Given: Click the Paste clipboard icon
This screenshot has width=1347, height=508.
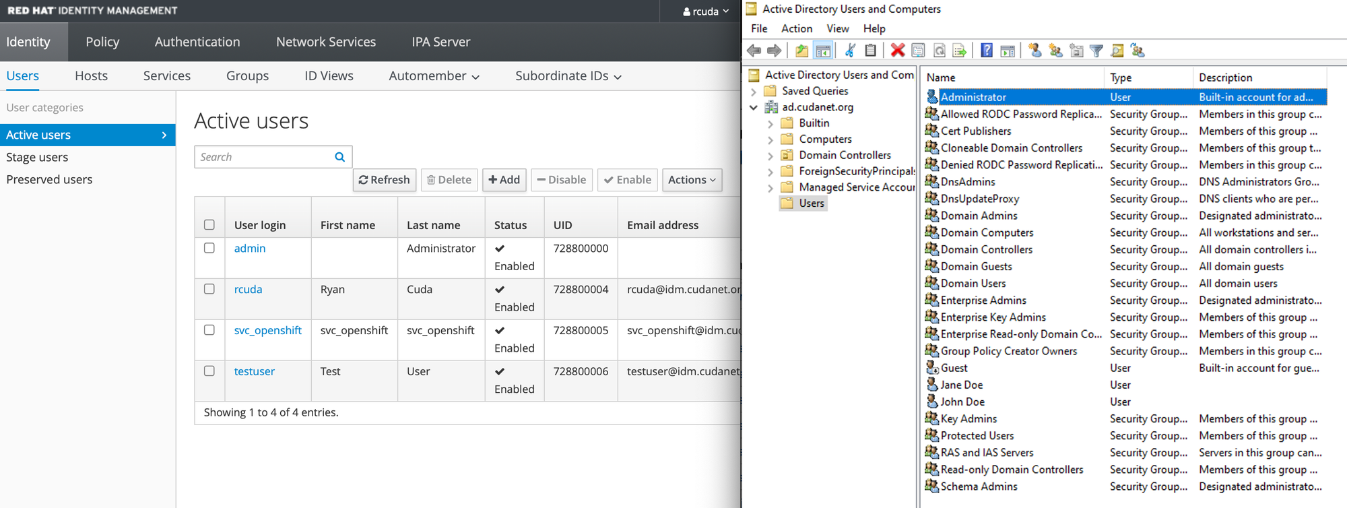Looking at the screenshot, I should pyautogui.click(x=870, y=51).
